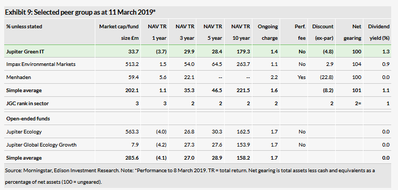Click Menhaden 3 year value 22.1
The image size is (398, 190).
[x=189, y=77]
